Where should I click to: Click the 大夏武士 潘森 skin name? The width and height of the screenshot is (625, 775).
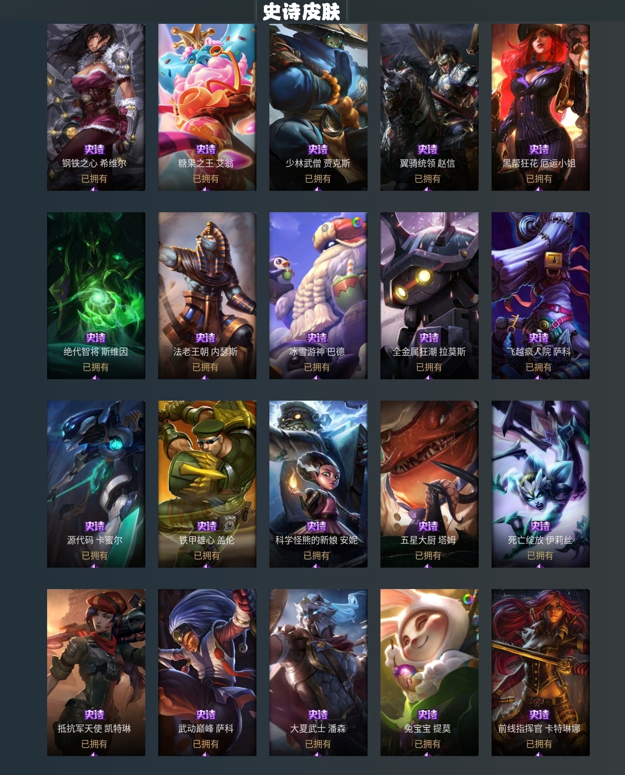coord(318,728)
